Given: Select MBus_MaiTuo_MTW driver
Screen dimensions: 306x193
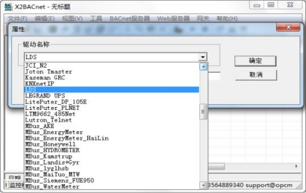Looking at the screenshot, I should [x=112, y=174].
